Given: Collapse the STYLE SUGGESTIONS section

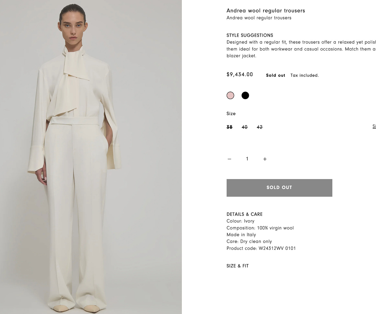Looking at the screenshot, I should (250, 35).
